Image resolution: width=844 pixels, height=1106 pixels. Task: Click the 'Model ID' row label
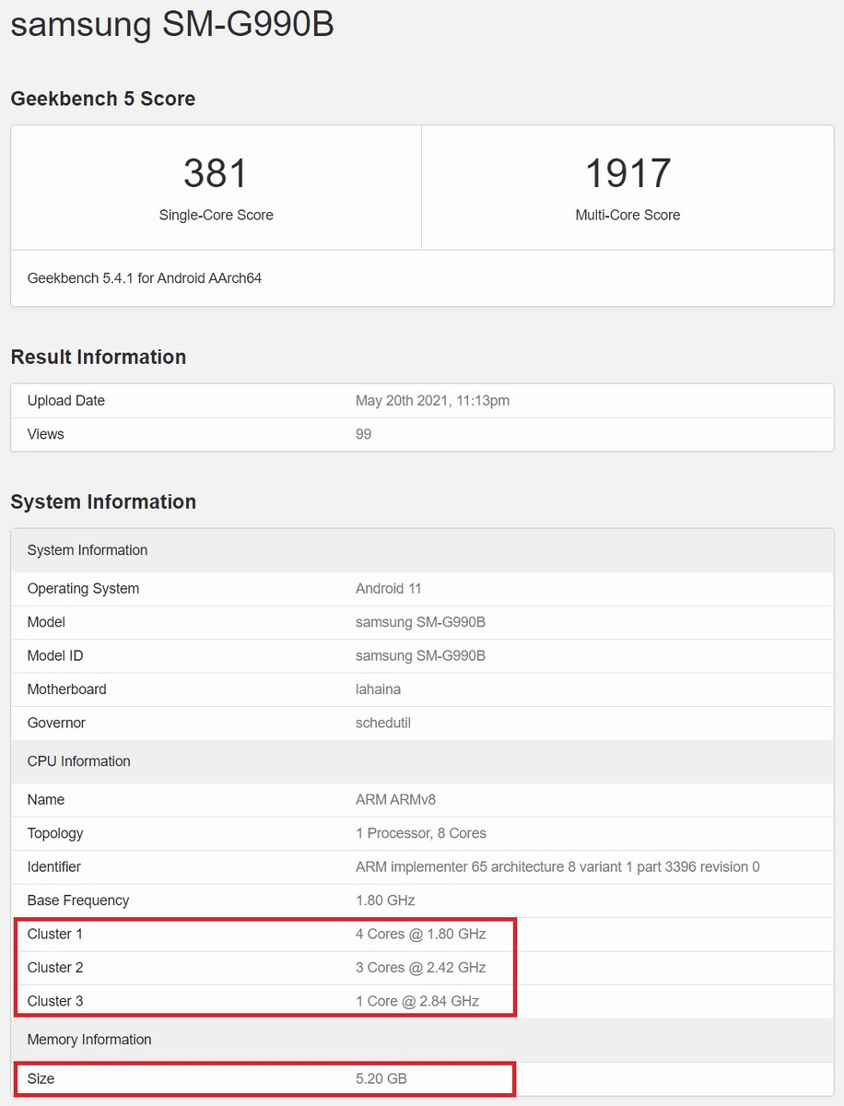[55, 656]
